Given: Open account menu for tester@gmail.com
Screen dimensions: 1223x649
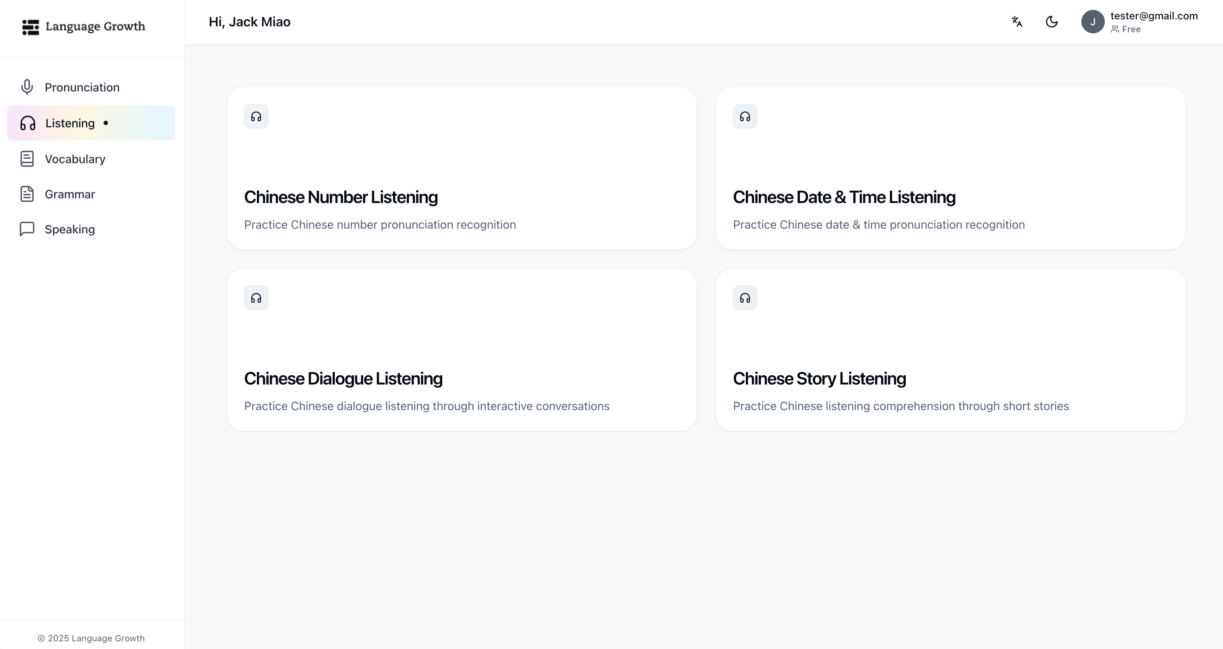Looking at the screenshot, I should (x=1154, y=16).
